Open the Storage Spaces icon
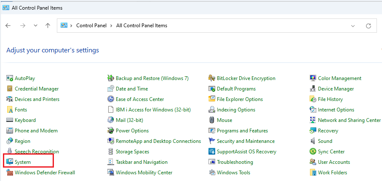 (x=111, y=151)
